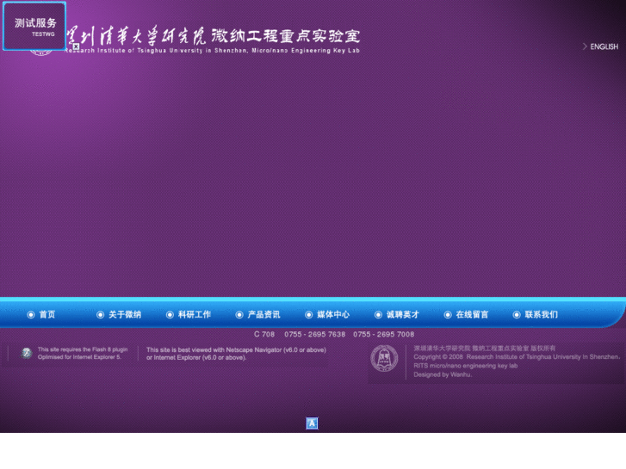The width and height of the screenshot is (626, 469).
Task: Open the 诚聘英才 menu item
Action: [x=402, y=314]
